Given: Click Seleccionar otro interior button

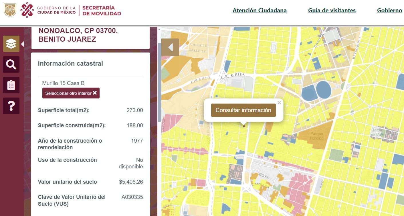Looking at the screenshot, I should point(71,93).
